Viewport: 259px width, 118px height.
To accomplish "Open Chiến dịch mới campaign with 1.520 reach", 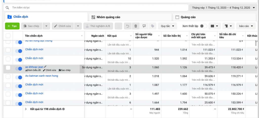I will click(34, 58).
